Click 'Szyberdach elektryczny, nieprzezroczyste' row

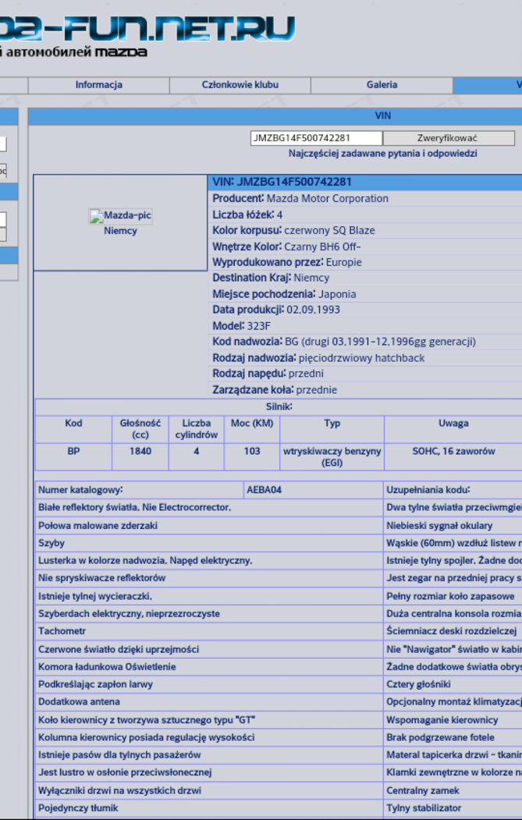tap(209, 613)
